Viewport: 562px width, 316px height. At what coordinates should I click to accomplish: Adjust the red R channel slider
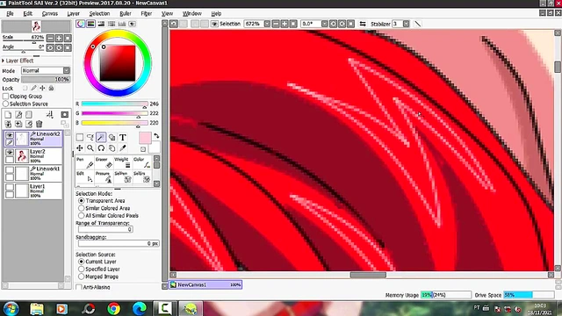tap(115, 104)
